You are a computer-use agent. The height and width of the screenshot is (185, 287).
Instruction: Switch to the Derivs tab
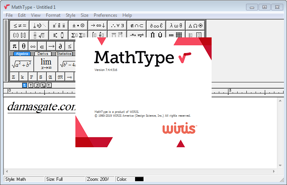[x=43, y=54]
